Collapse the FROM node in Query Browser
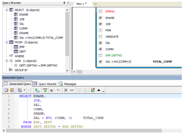Image resolution: width=183 pixels, height=134 pixels. [x=7, y=42]
